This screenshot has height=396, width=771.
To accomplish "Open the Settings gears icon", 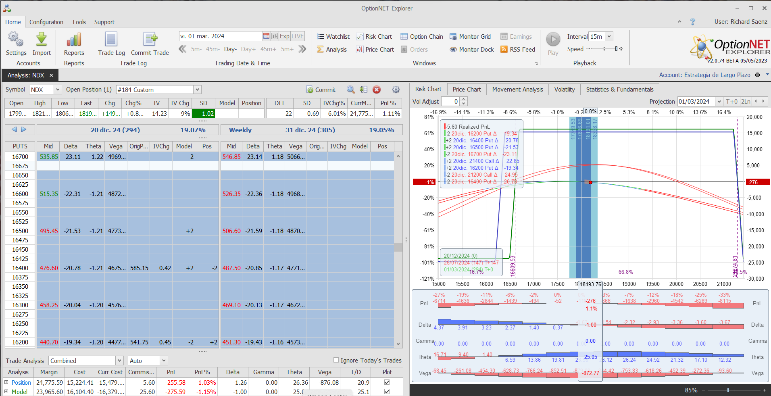I will click(16, 40).
